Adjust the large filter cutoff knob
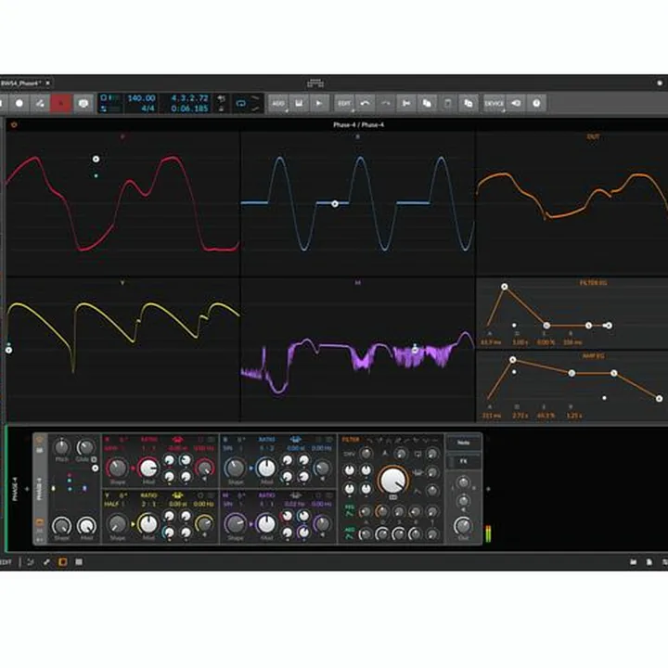 point(392,481)
